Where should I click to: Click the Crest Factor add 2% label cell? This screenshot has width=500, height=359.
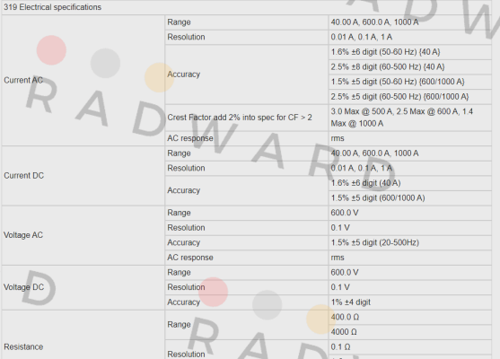click(x=246, y=118)
